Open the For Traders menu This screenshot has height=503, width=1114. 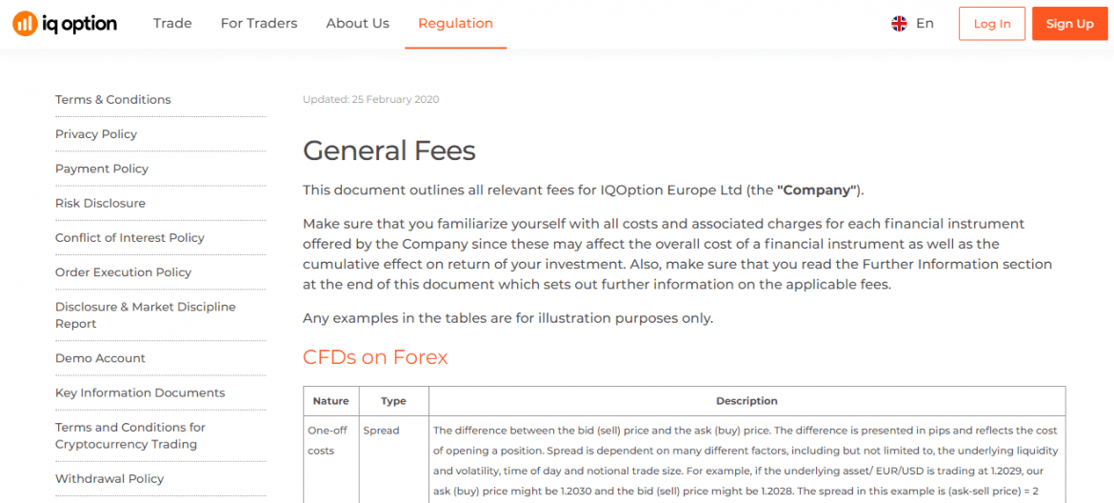click(x=259, y=24)
